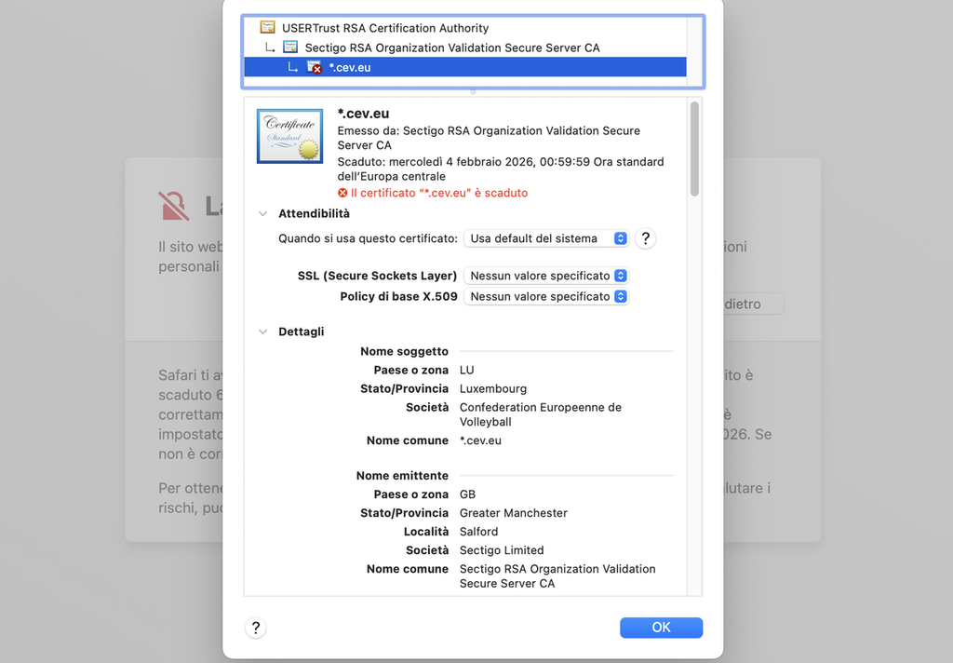This screenshot has width=953, height=663.
Task: Click the red error icon beside expired message
Action: pyautogui.click(x=342, y=193)
